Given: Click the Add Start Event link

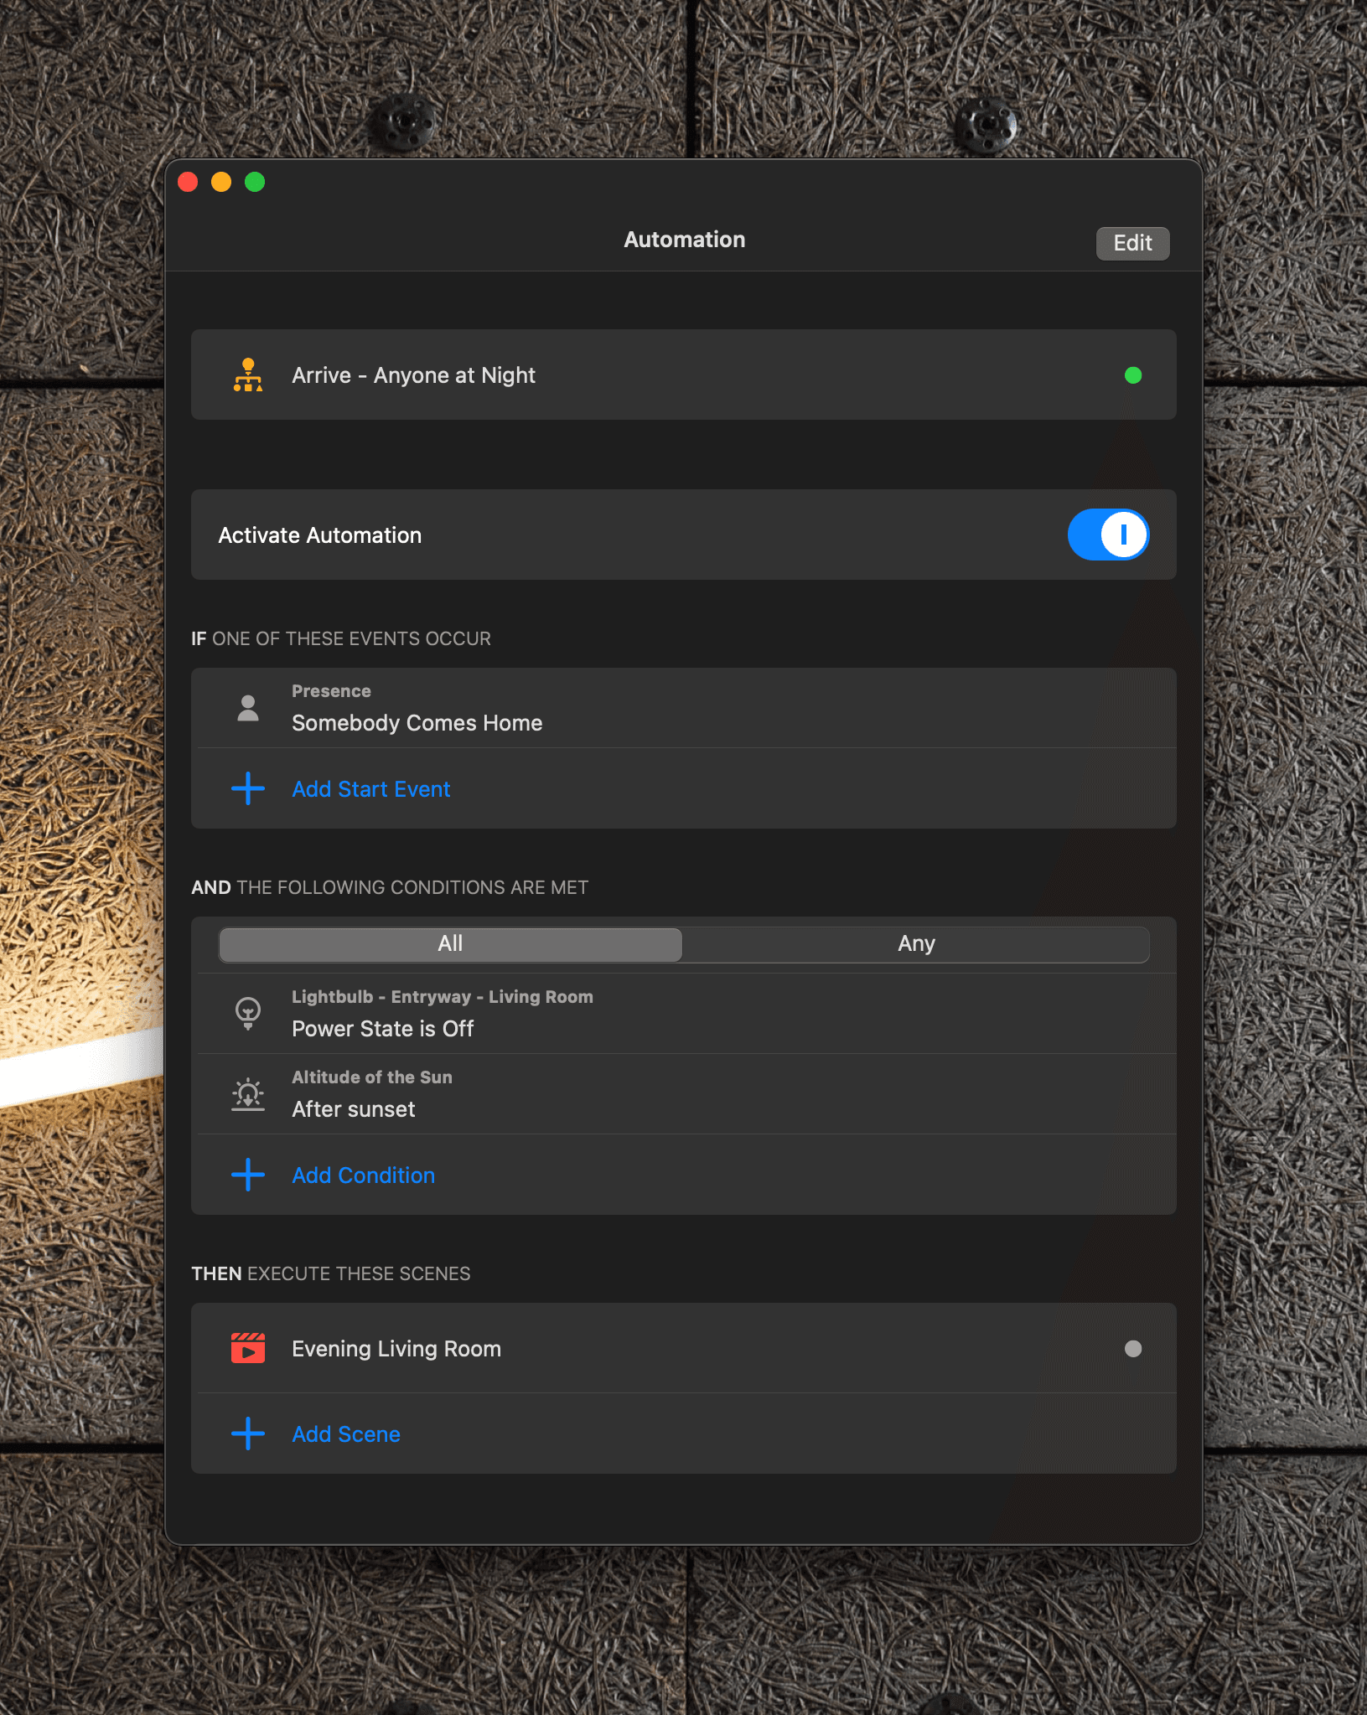Looking at the screenshot, I should tap(370, 789).
